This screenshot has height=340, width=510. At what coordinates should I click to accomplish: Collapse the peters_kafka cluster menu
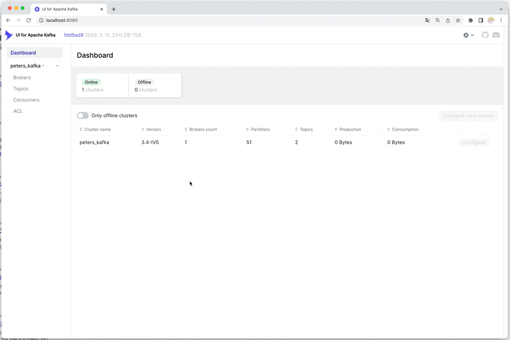(x=57, y=66)
